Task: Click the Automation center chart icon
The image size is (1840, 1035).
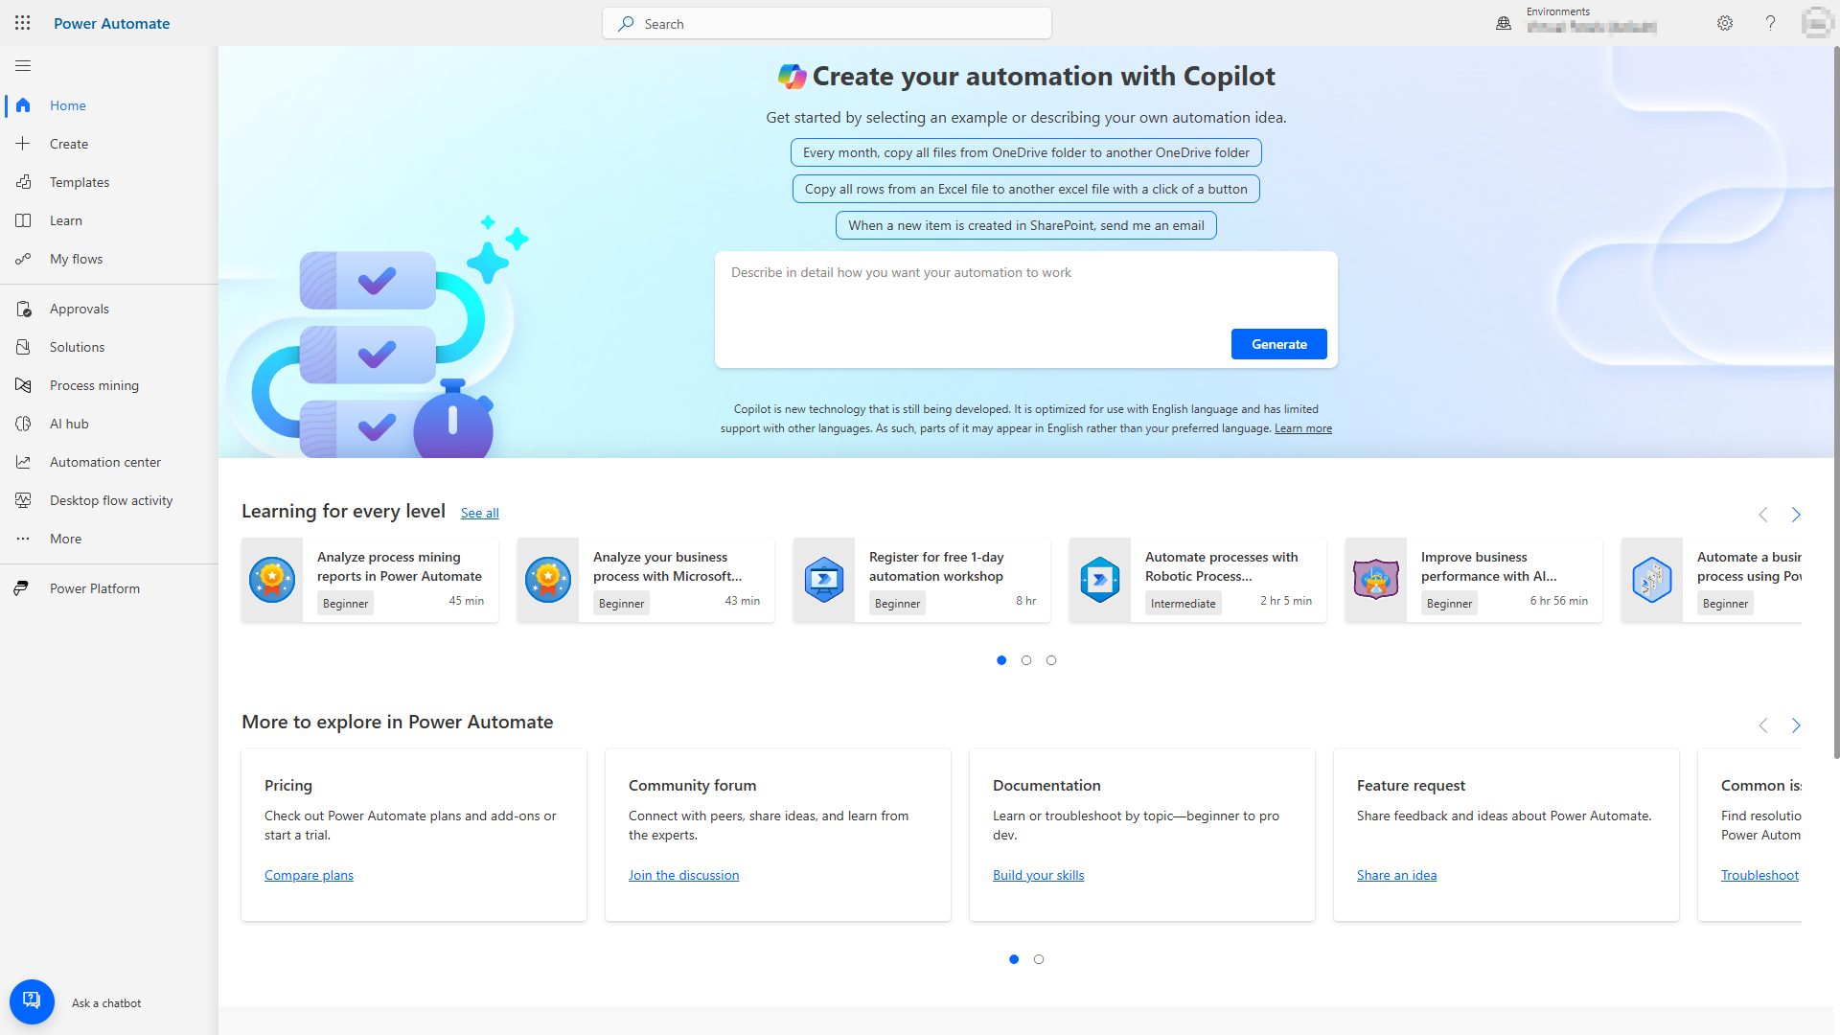Action: pos(23,462)
